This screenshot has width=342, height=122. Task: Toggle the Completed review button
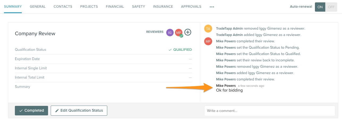click(x=31, y=111)
